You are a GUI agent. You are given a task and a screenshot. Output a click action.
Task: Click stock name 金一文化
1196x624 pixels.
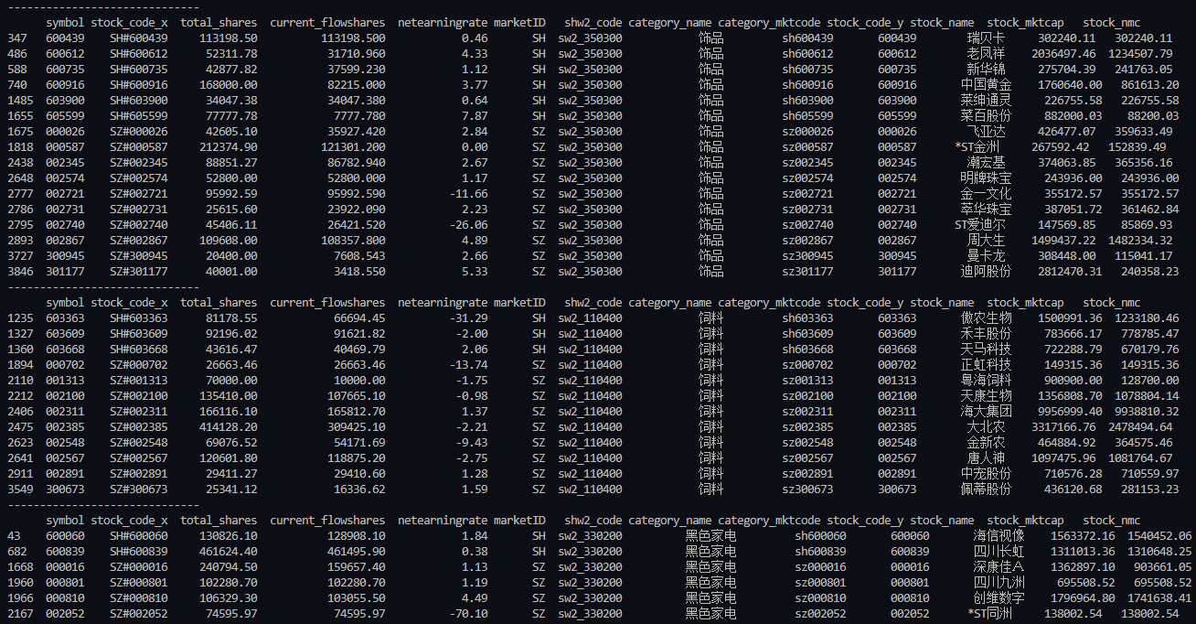click(986, 194)
